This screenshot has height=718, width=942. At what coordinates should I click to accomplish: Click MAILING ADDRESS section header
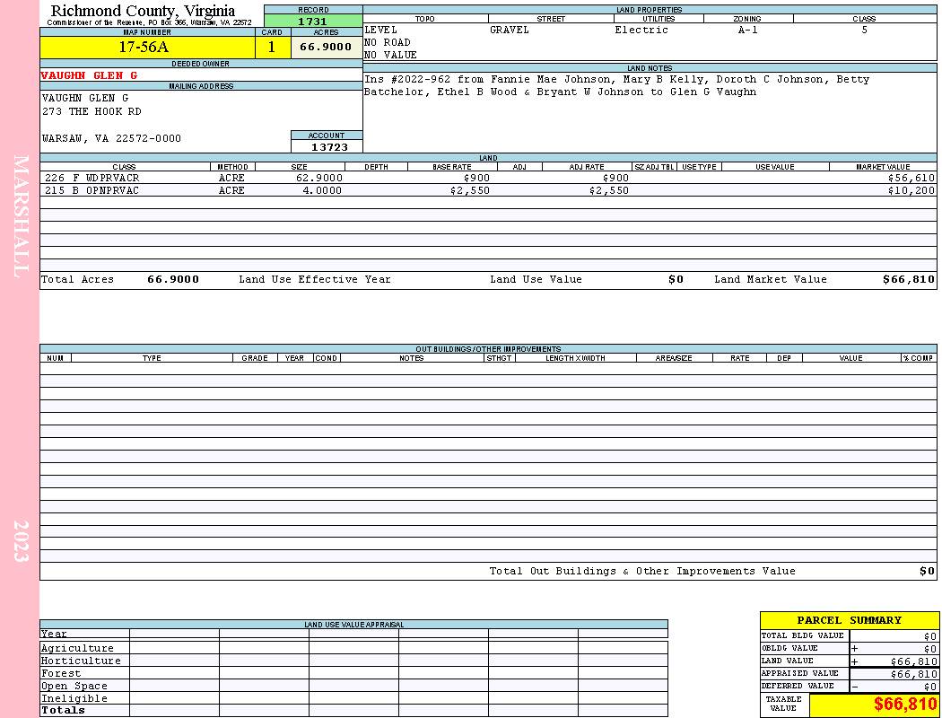[x=201, y=86]
